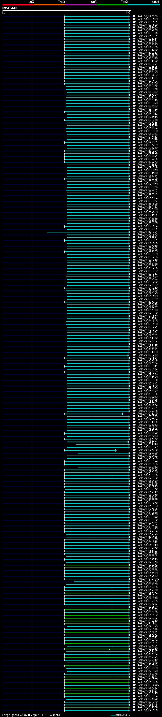The image size is (162, 717).
Task: Open hit UniRef100_C0Z2H0
Action: tap(145, 450)
